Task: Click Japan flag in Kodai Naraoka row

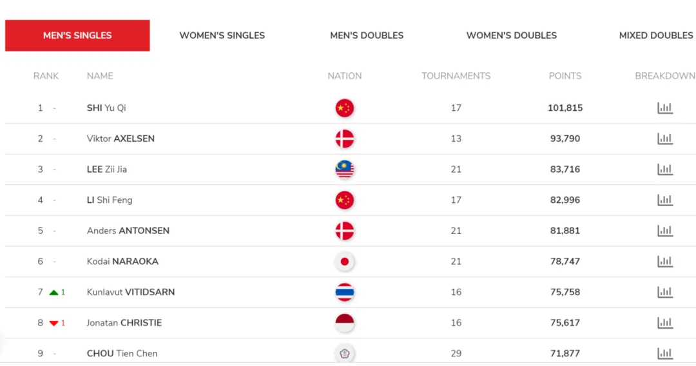Action: tap(345, 262)
